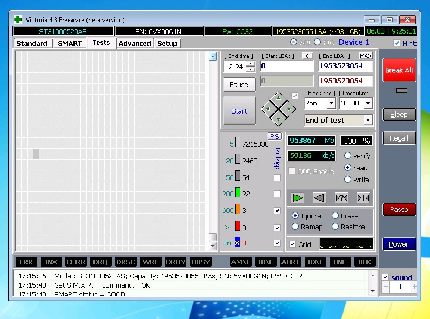
Task: Click the IDNF error indicator
Action: (x=315, y=262)
